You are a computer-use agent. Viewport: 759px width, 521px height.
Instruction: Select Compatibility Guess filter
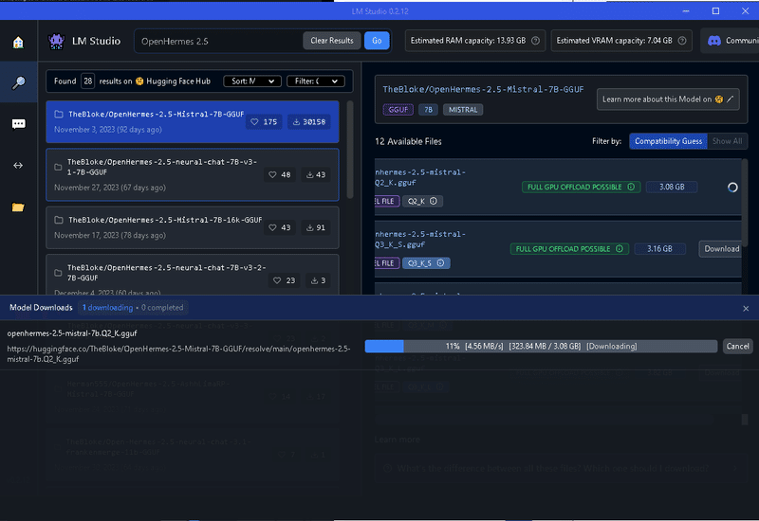click(x=668, y=141)
